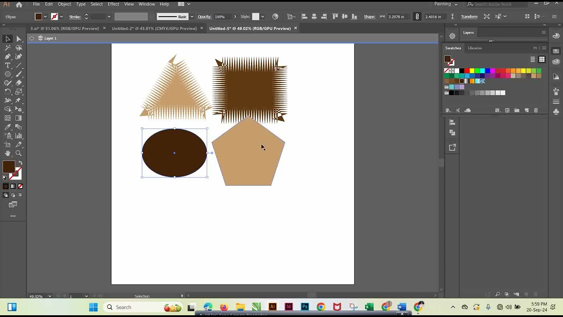Select the Paintbrush tool
Viewport: 563px width, 317px height.
(x=19, y=74)
